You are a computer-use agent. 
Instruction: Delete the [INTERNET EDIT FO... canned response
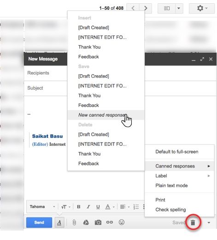click(106, 144)
